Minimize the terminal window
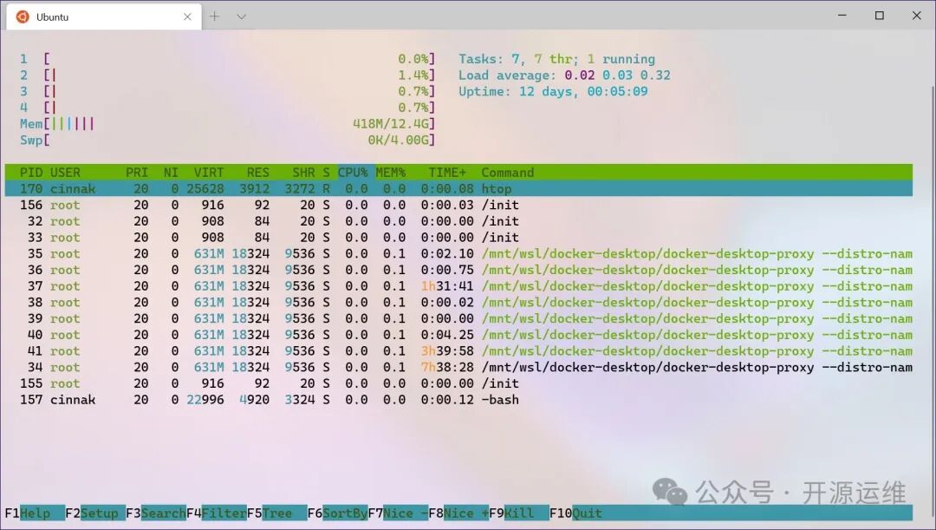The width and height of the screenshot is (936, 530). coord(842,16)
